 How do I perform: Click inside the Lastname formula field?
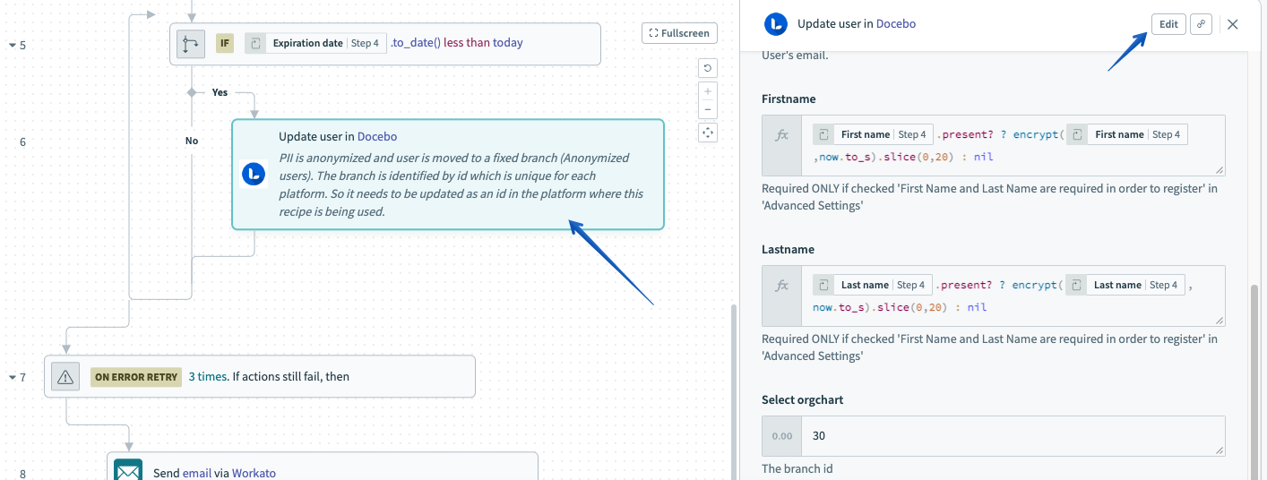coord(1013,296)
